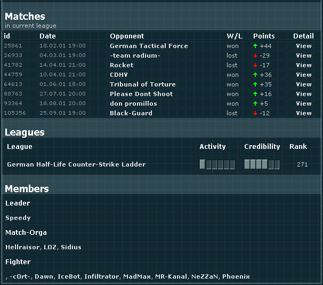Open View link for CDHV match
This screenshot has width=323, height=285.
point(303,75)
